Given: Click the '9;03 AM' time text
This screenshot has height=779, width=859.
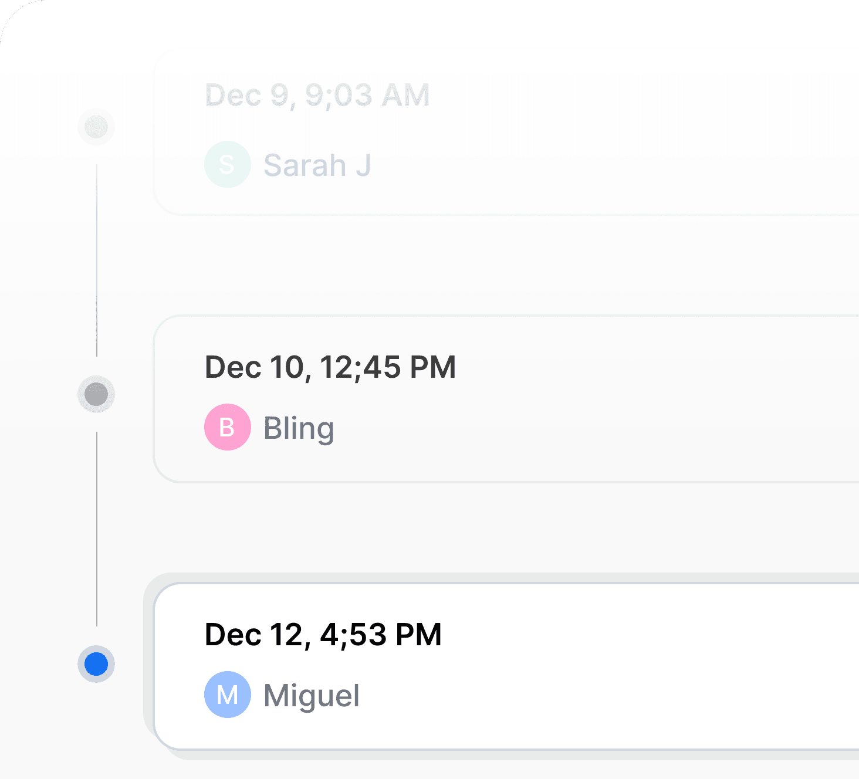Looking at the screenshot, I should pos(367,95).
